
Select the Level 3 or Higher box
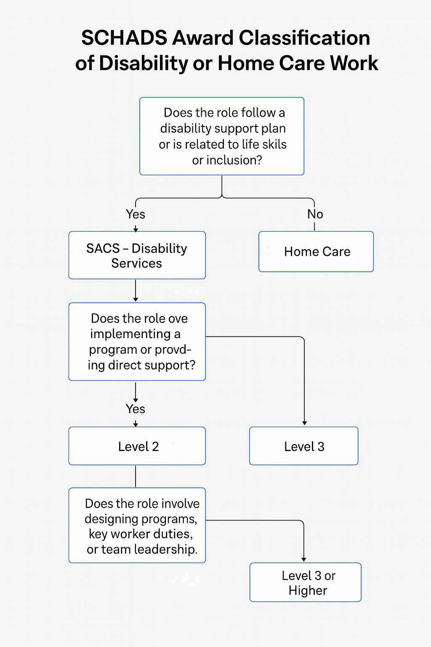coord(306,582)
